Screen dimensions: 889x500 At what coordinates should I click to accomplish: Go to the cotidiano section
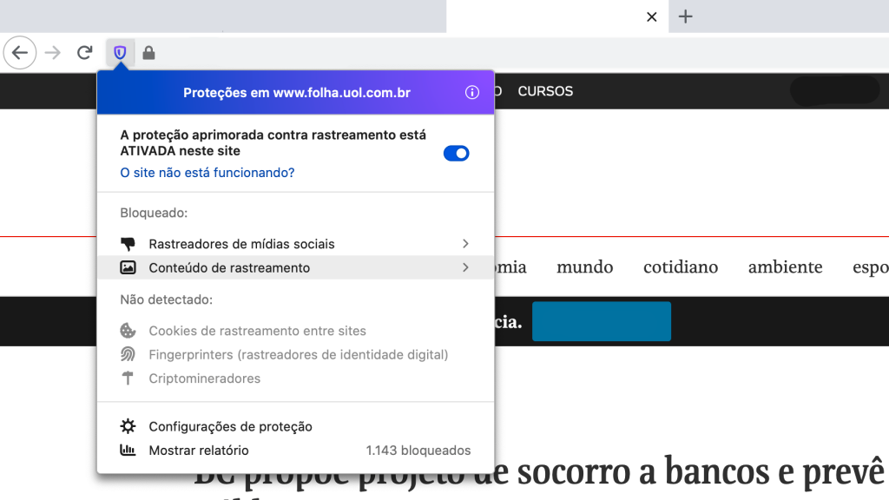pyautogui.click(x=681, y=267)
